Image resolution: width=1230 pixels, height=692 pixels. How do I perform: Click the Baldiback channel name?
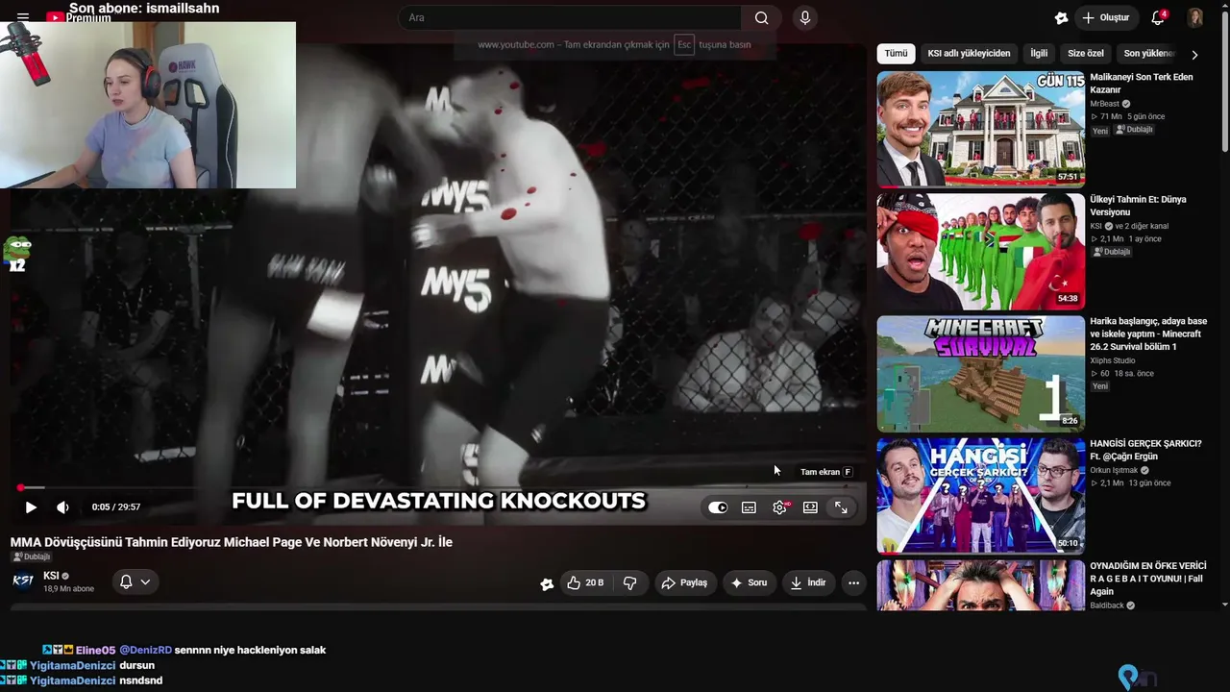click(1107, 605)
